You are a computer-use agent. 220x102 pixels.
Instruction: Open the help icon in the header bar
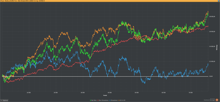point(219,1)
